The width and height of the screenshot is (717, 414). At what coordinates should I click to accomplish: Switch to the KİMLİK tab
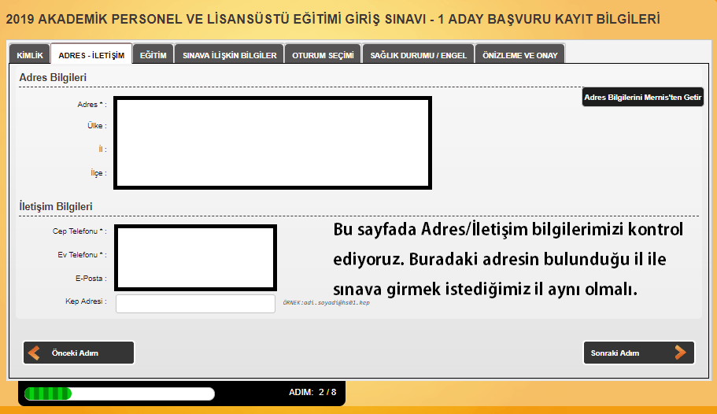click(x=30, y=55)
